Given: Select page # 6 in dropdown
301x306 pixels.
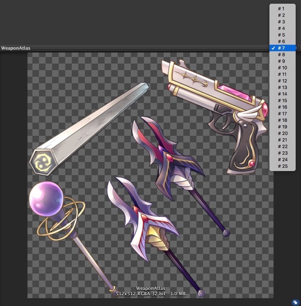Looking at the screenshot, I should point(282,41).
